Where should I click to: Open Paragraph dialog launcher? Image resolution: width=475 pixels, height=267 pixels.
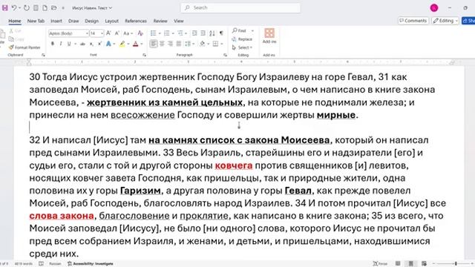pos(225,55)
